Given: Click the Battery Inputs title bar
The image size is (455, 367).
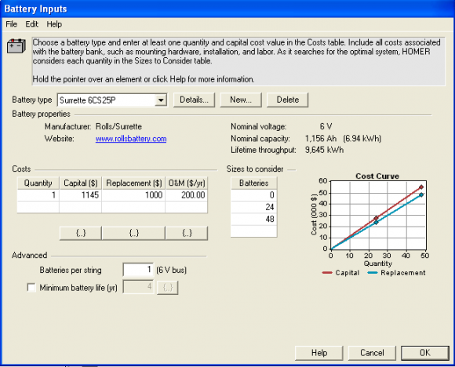Looking at the screenshot, I should click(227, 9).
